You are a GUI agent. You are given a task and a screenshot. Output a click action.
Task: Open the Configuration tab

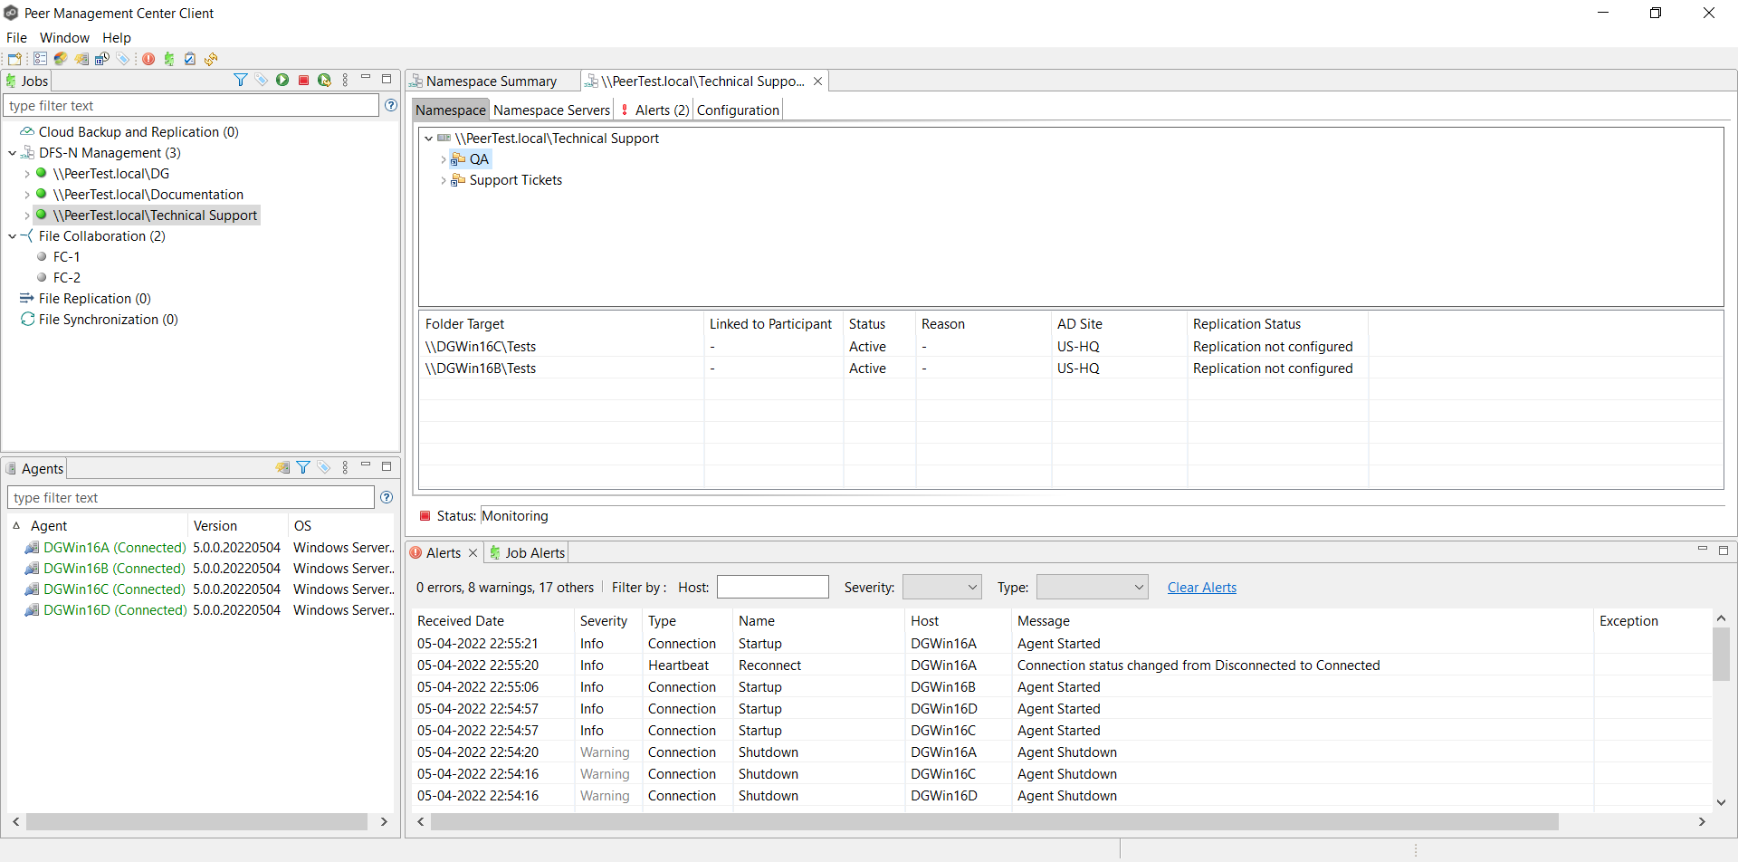tap(738, 110)
